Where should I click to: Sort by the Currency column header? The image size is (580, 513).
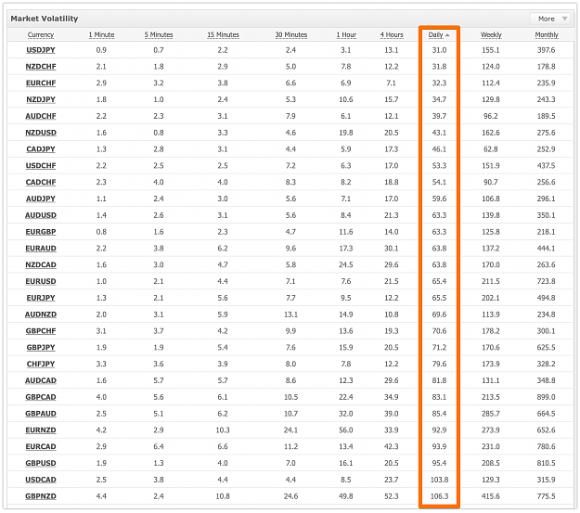point(41,34)
